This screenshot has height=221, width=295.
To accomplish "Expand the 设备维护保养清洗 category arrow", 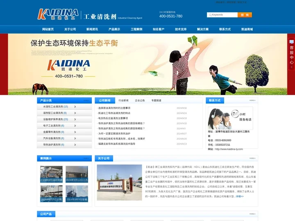I will tap(75, 120).
